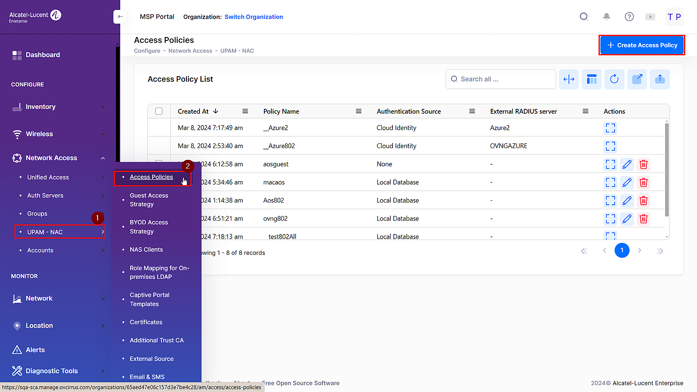Click Create Access Policy button

click(x=642, y=45)
